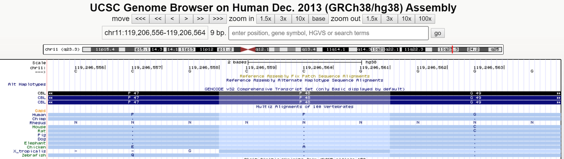Image resolution: width=564 pixels, height=159 pixels.
Task: Zoom out 3x
Action: pos(390,19)
